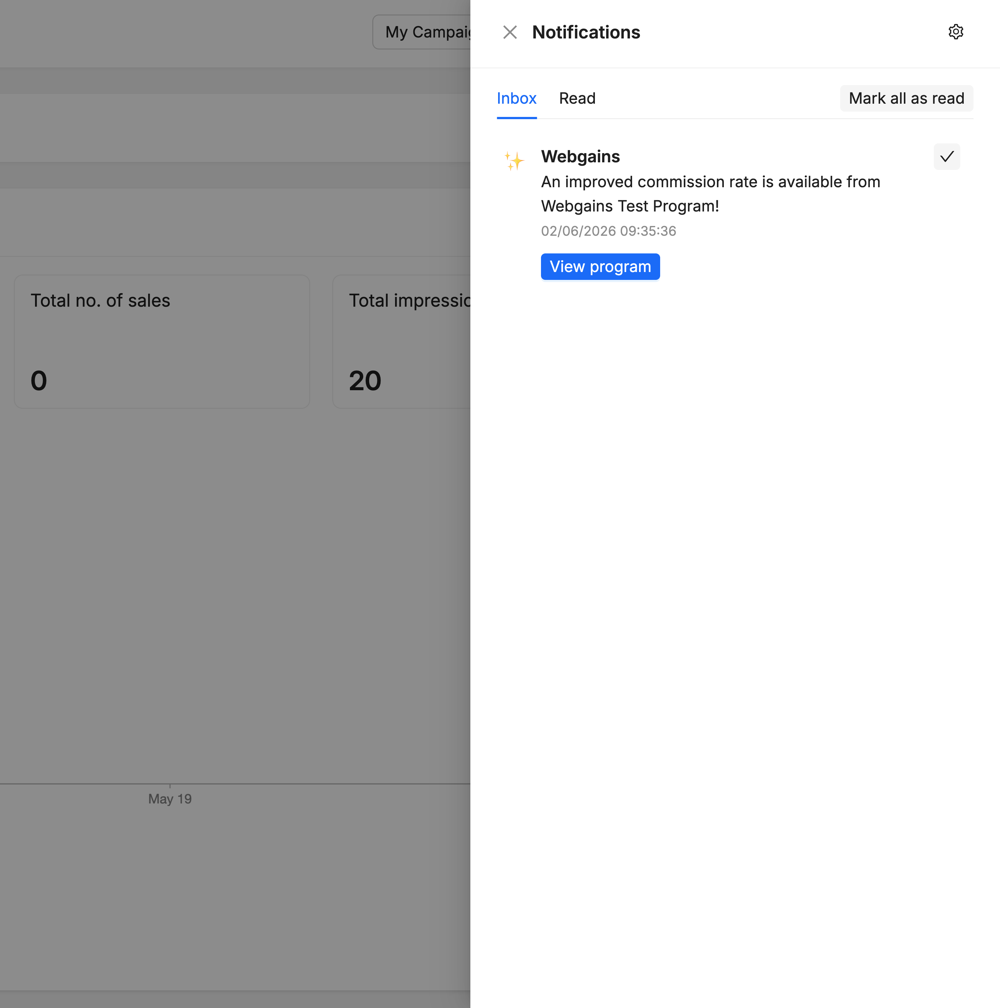Image resolution: width=1000 pixels, height=1008 pixels.
Task: Open notification settings via the gear icon
Action: click(x=955, y=32)
